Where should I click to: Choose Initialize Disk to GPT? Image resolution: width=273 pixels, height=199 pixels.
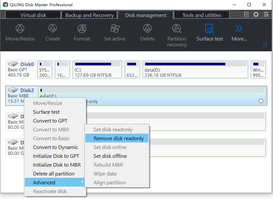(x=55, y=156)
